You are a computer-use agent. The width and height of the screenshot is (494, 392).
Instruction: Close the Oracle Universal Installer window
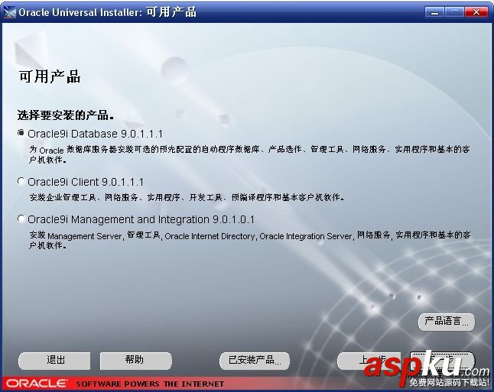click(x=476, y=12)
